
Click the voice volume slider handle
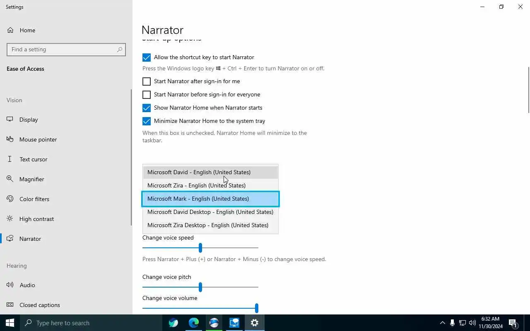tap(257, 308)
